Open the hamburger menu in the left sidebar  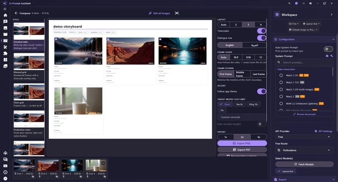5,9
